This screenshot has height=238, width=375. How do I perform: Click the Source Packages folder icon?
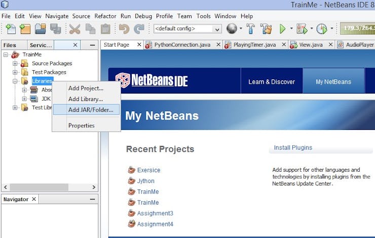pos(24,64)
